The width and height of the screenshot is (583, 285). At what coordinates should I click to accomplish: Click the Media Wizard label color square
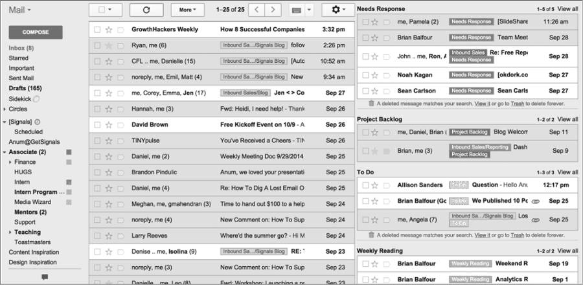pyautogui.click(x=69, y=203)
